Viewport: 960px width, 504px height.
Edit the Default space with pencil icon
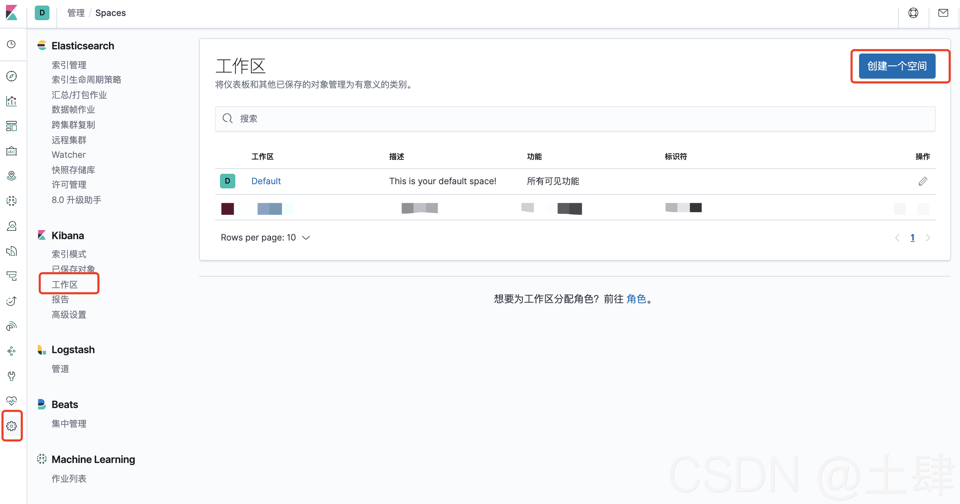pos(923,181)
